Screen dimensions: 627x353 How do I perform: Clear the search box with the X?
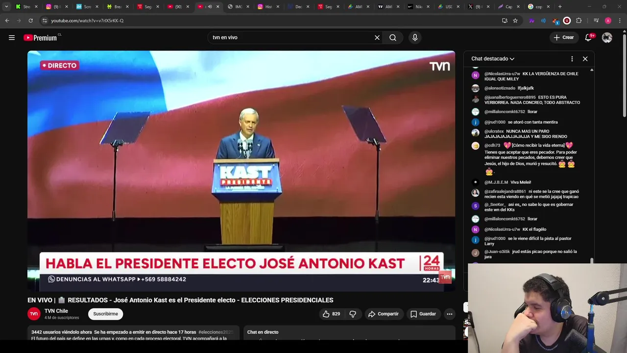pos(377,38)
